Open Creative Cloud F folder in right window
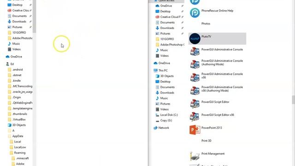The width and height of the screenshot is (295, 166). click(170, 17)
